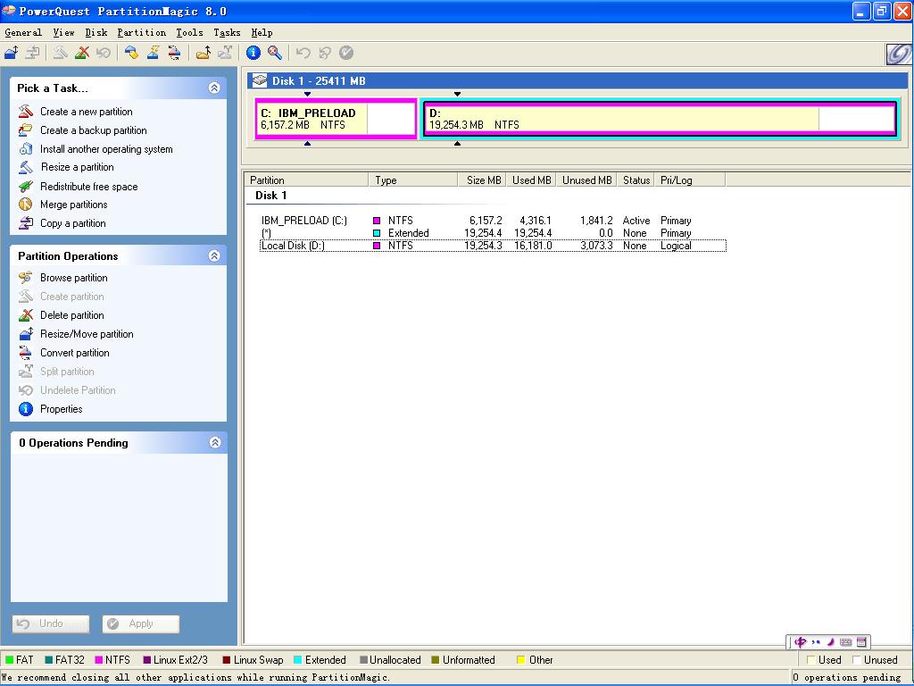Click the Merge partitions task icon
Screen dimensions: 914x686
click(26, 205)
